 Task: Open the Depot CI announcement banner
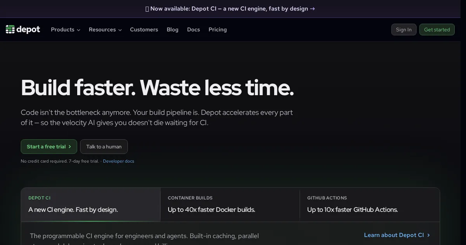(x=230, y=9)
